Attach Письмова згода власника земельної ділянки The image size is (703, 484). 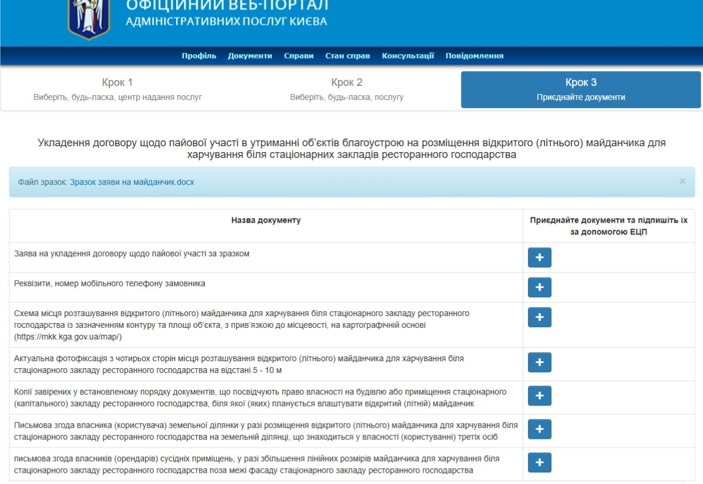click(x=539, y=429)
